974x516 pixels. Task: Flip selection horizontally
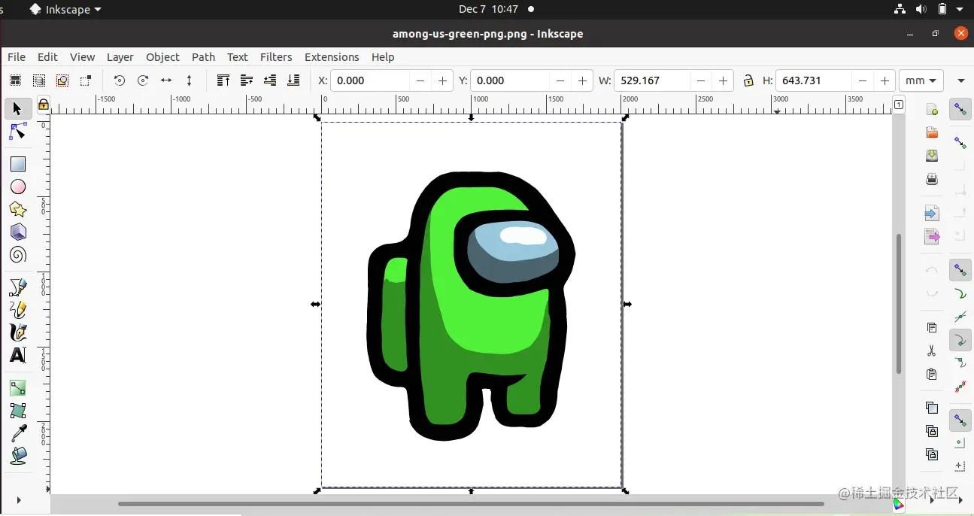[166, 80]
